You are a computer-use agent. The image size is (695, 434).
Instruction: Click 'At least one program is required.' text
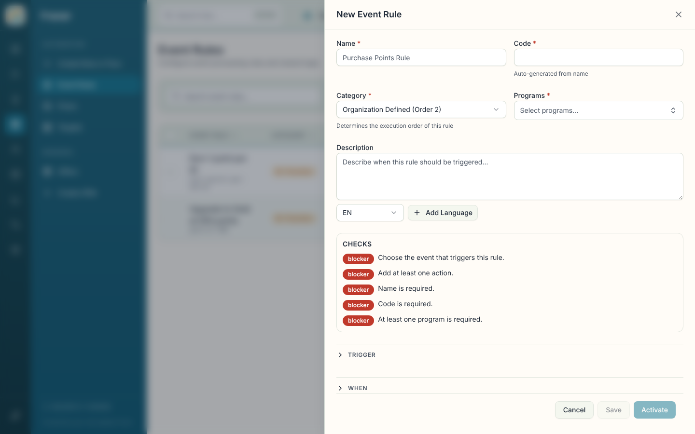(x=430, y=319)
